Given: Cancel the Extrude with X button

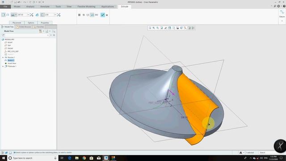Looking at the screenshot, I should click(107, 15).
